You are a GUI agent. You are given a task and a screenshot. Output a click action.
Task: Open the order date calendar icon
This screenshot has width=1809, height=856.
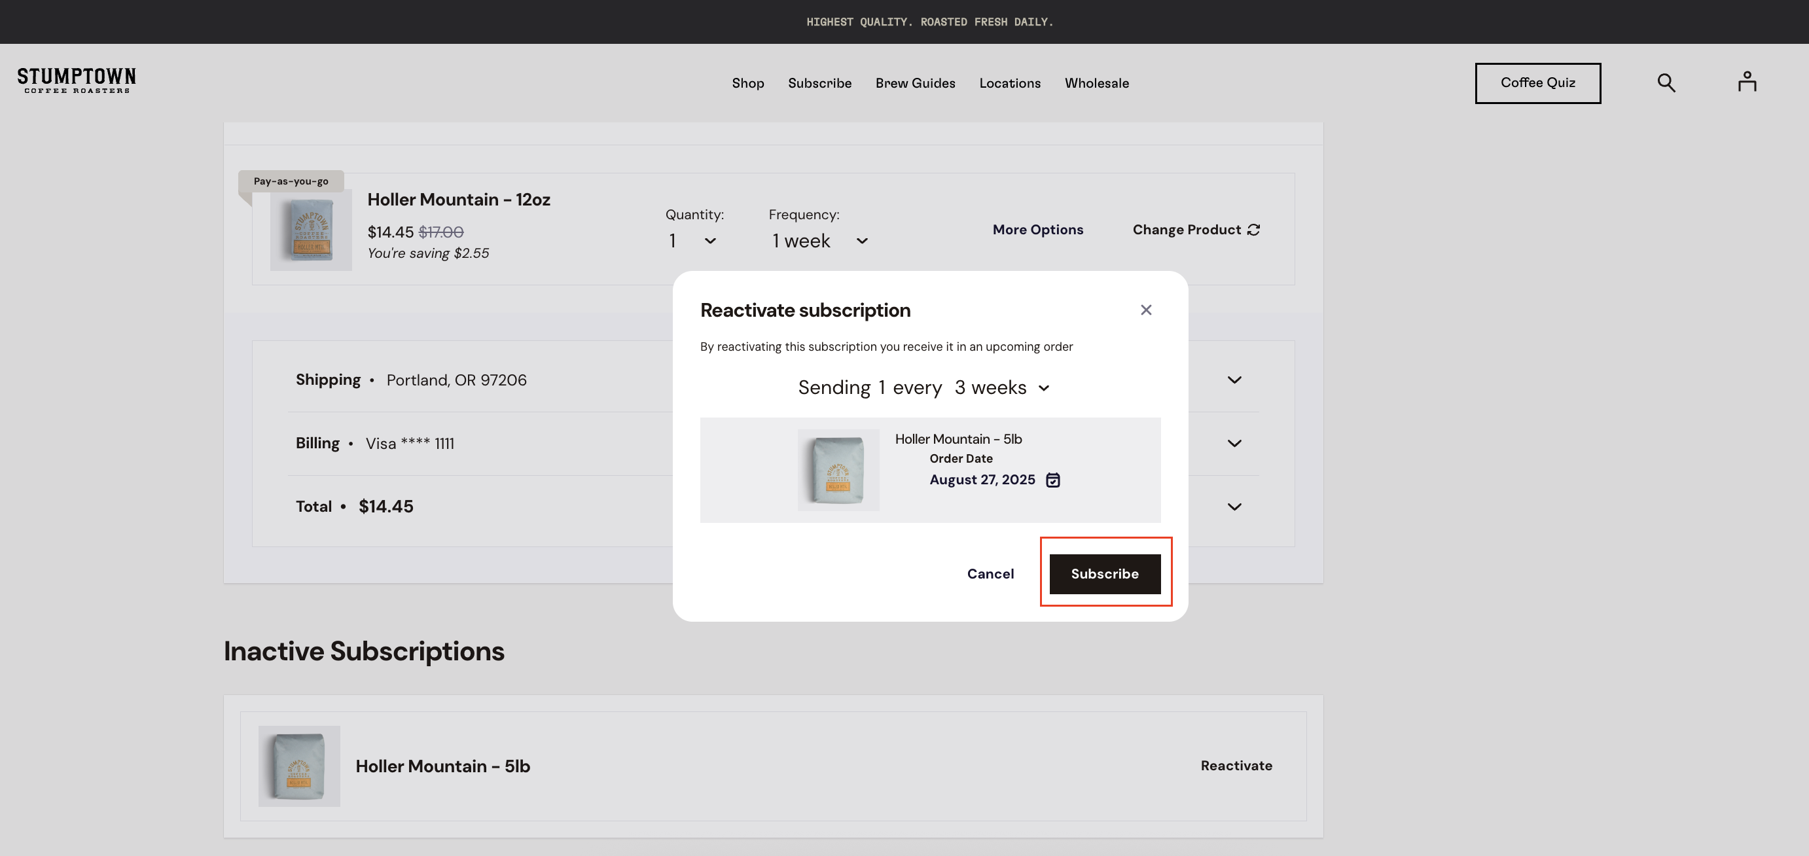[x=1052, y=480]
